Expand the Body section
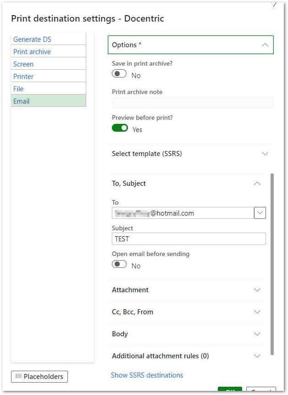The height and width of the screenshot is (395, 288). [x=187, y=334]
